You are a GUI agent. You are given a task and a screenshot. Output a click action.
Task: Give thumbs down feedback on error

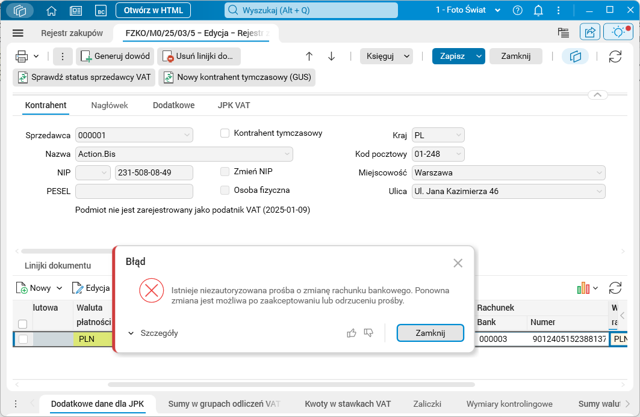pos(368,333)
